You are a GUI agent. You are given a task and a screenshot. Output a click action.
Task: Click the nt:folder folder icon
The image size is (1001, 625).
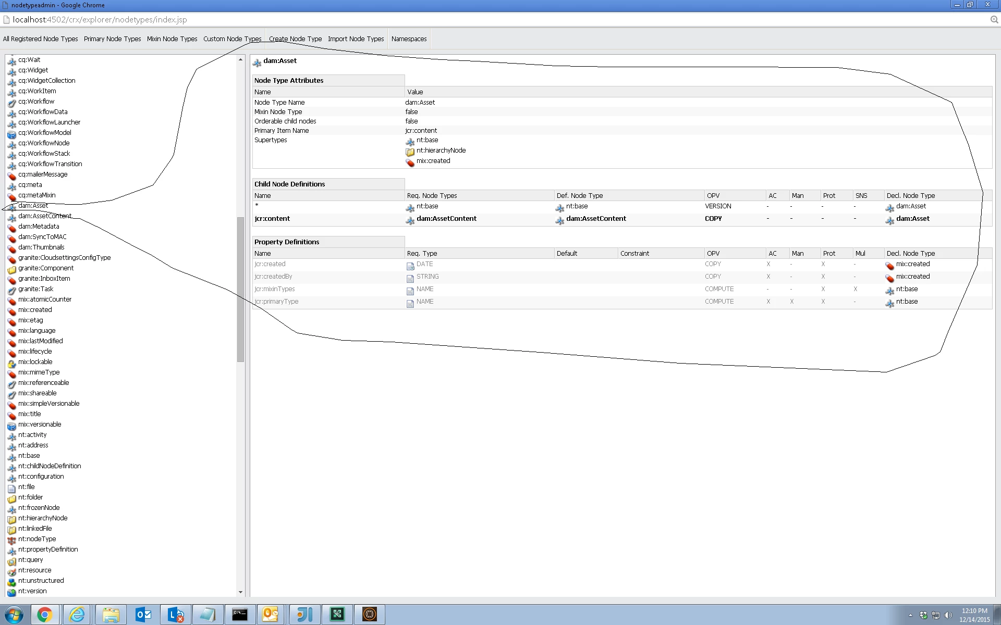11,498
